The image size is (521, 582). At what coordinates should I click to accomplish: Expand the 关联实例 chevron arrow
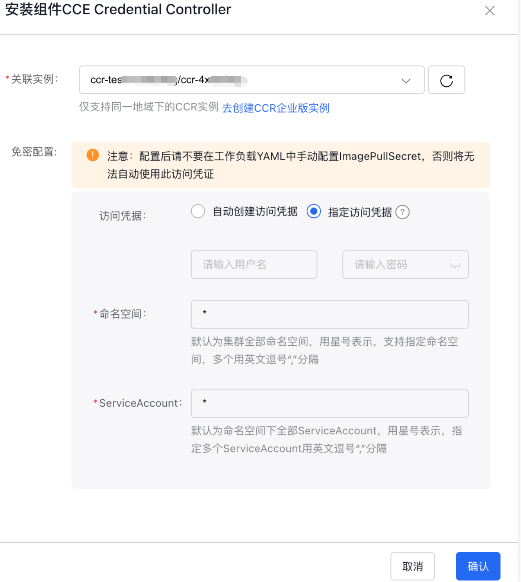click(406, 80)
